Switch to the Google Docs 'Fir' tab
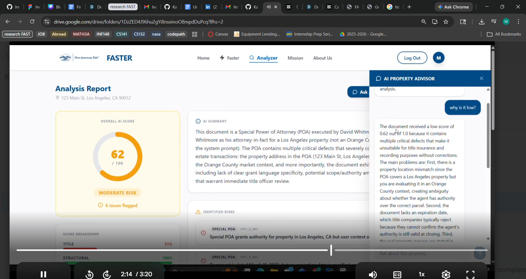 tap(75, 7)
